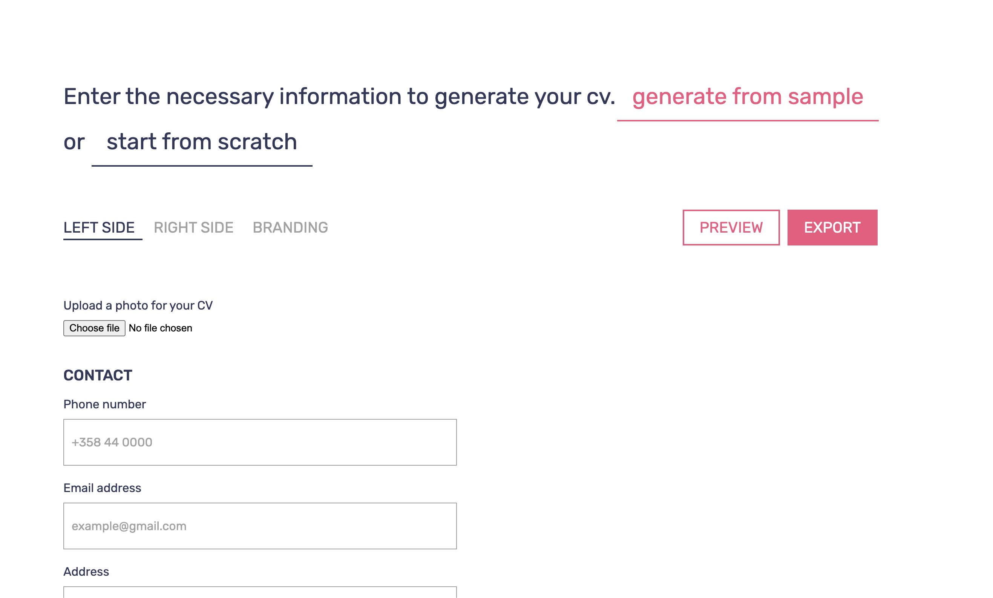Open the RIGHT SIDE tab
993x598 pixels.
pyautogui.click(x=193, y=228)
